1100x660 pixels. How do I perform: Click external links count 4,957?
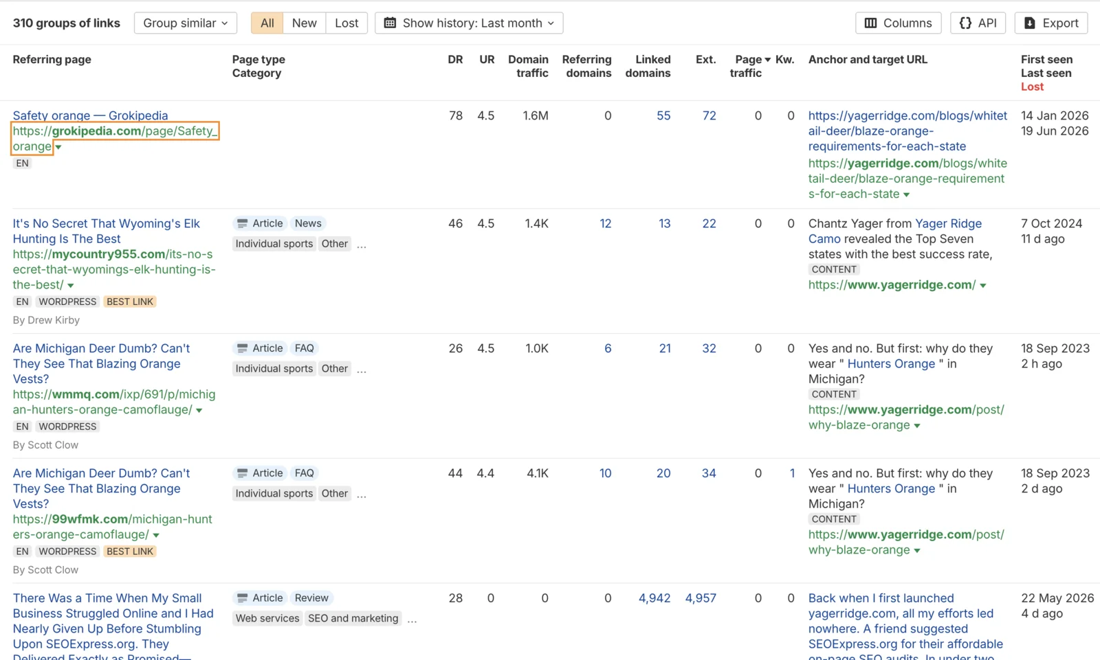[x=701, y=598]
